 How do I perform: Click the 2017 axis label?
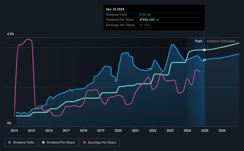(x=66, y=130)
